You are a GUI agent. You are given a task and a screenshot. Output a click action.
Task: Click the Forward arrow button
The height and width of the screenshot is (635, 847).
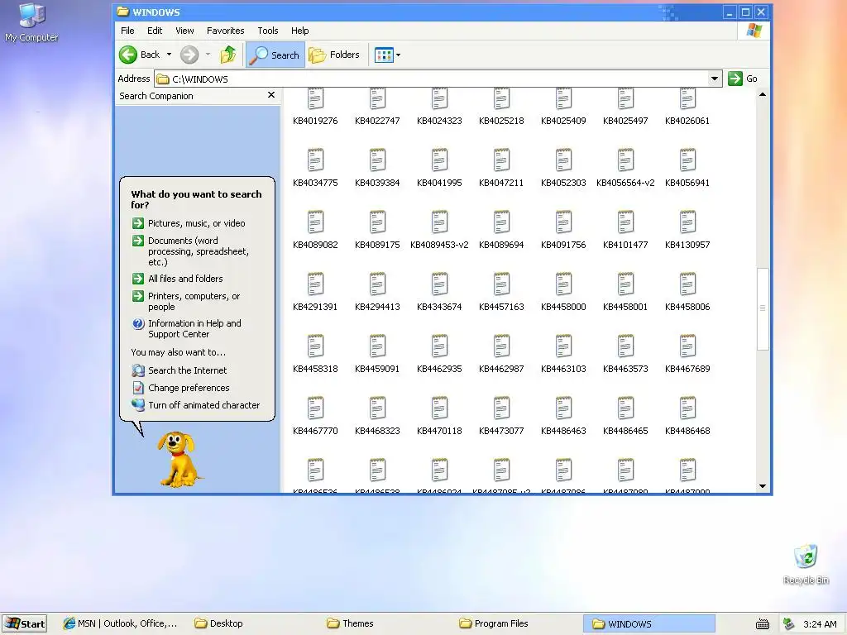pyautogui.click(x=189, y=55)
